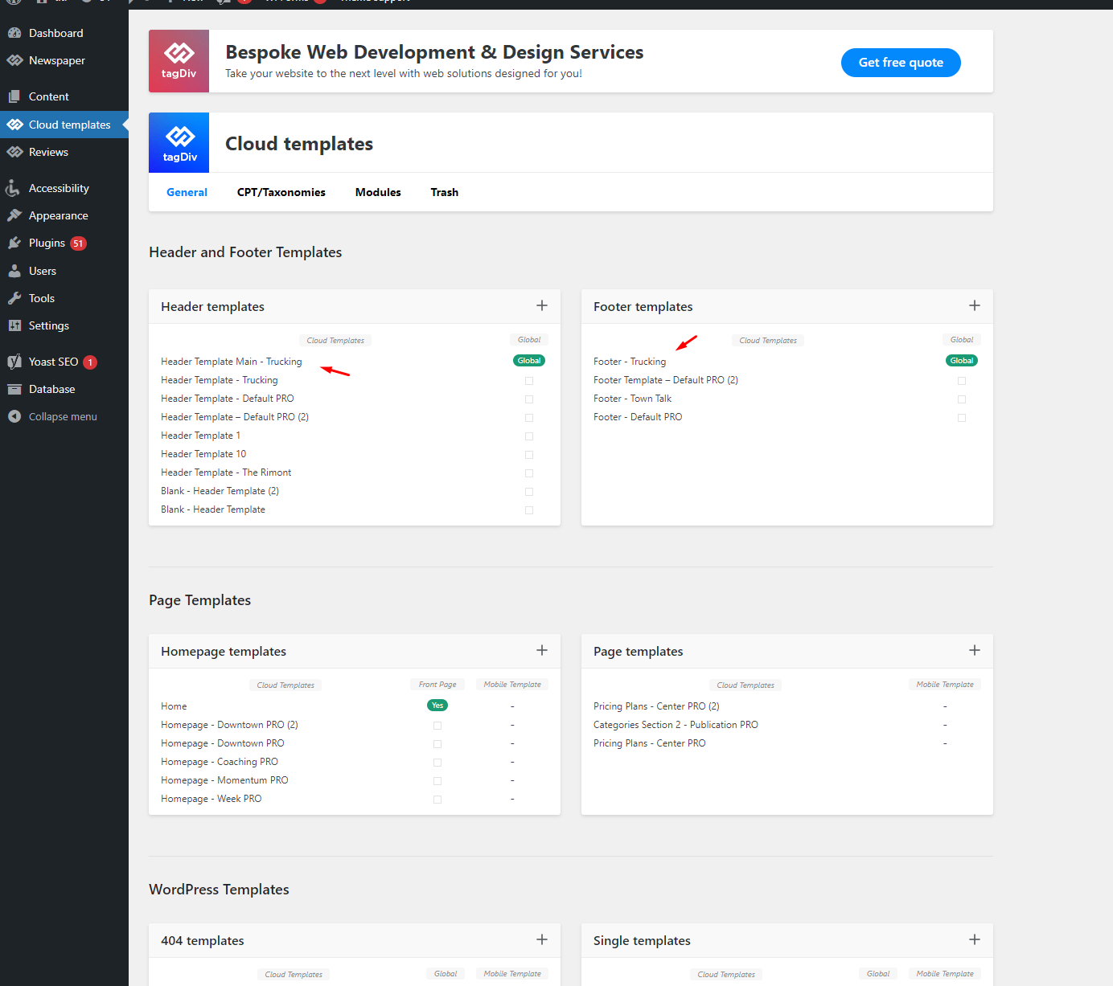Set Footer Template – Default PRO (2) as global
The image size is (1113, 986).
(x=962, y=381)
